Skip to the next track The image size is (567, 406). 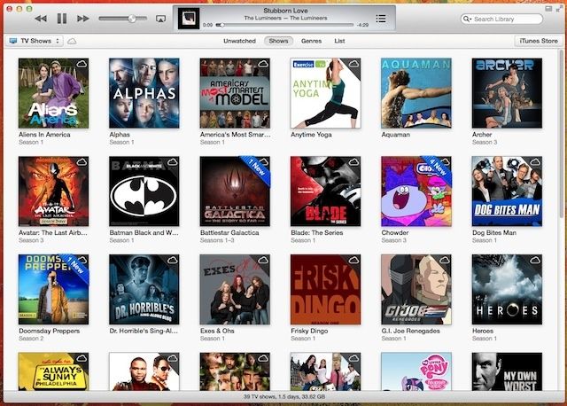click(x=83, y=19)
